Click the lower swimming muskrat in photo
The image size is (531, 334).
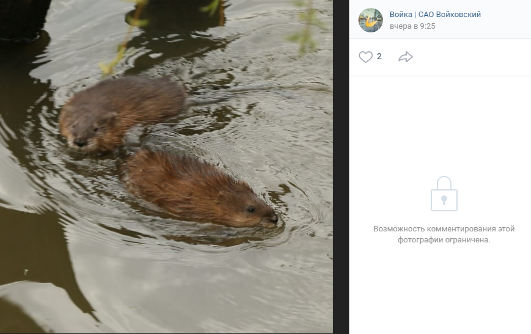click(x=200, y=189)
